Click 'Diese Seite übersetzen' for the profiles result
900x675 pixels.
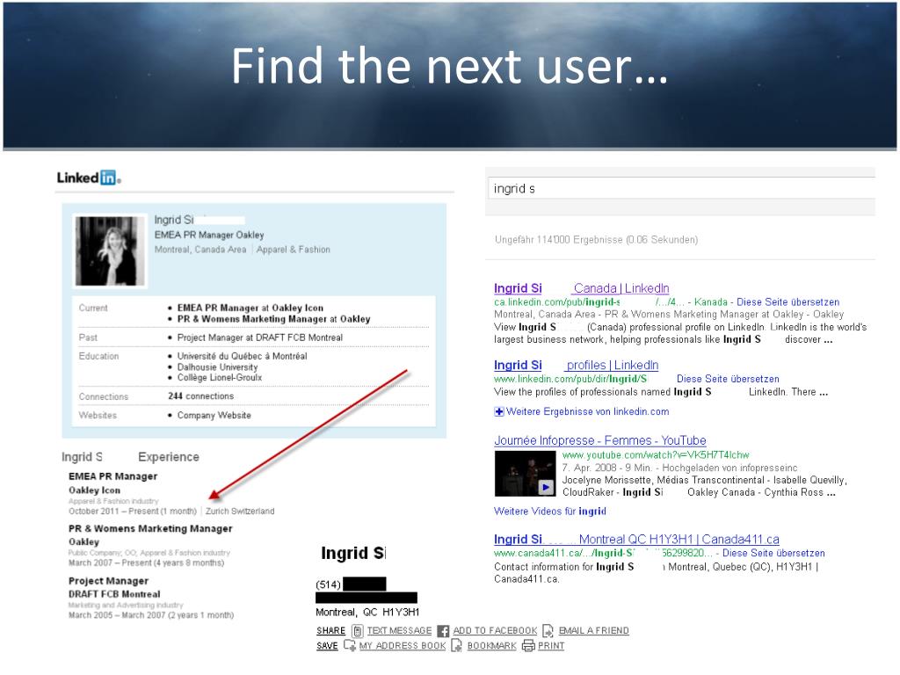pos(728,379)
